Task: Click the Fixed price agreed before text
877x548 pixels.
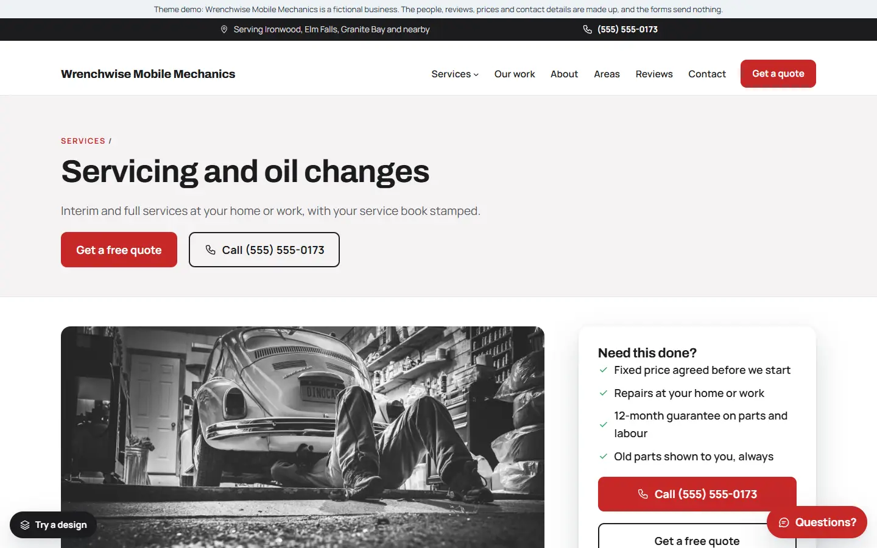Action: [702, 370]
